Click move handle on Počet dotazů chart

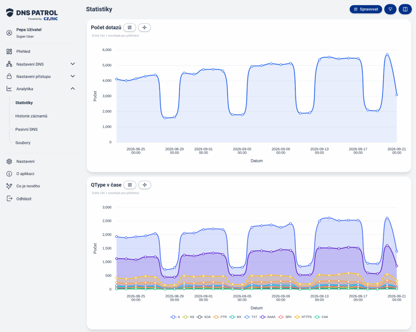[144, 27]
